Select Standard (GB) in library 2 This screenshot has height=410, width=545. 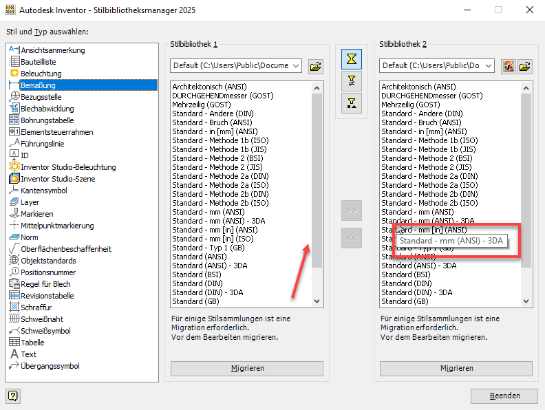(x=405, y=301)
